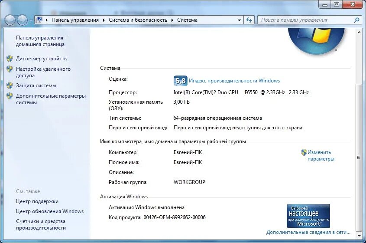
Task: Click scrollbar up arrow
Action: tap(359, 32)
